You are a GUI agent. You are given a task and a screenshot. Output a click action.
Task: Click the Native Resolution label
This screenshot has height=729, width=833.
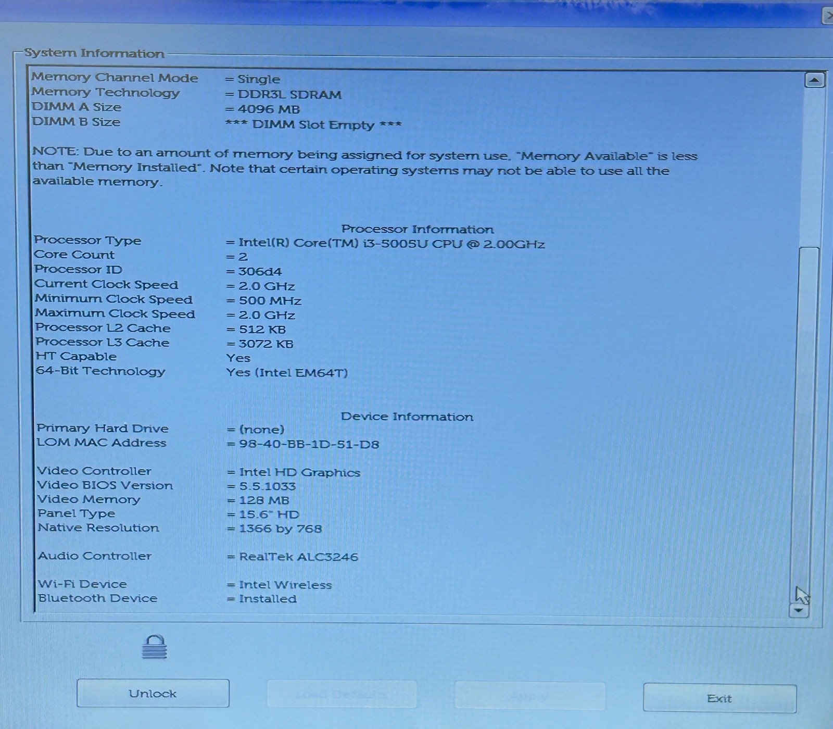[x=98, y=527]
